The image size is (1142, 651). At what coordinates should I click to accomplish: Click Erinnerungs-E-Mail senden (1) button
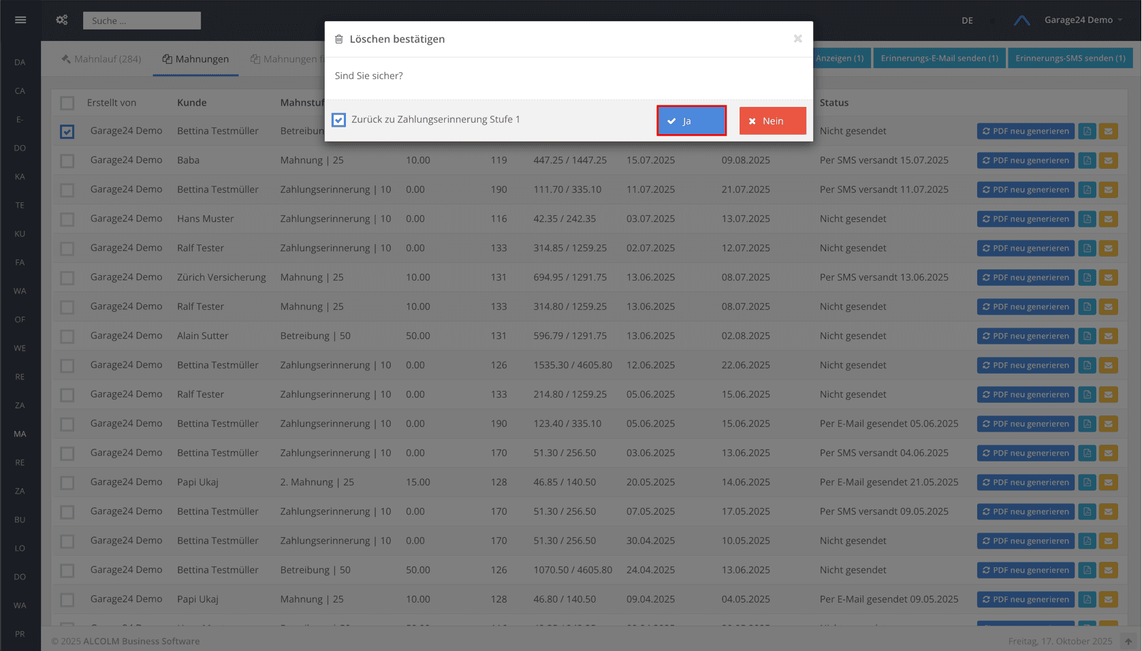click(939, 58)
